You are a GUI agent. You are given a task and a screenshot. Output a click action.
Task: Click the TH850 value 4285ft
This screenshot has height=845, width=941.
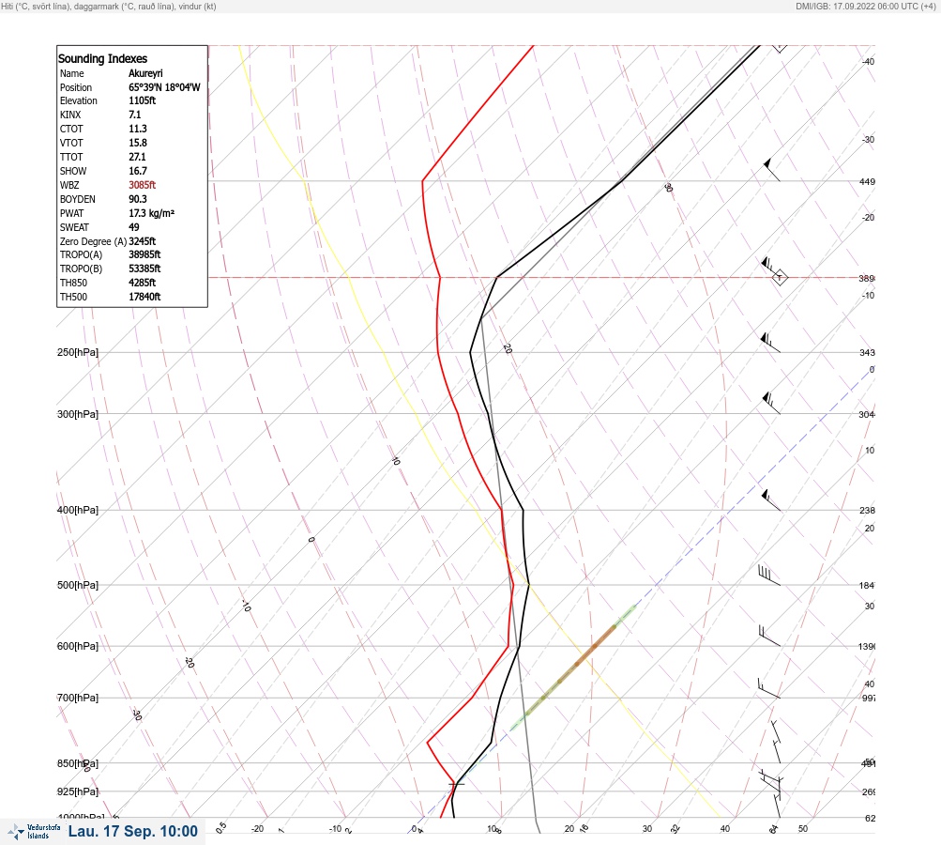tap(143, 283)
